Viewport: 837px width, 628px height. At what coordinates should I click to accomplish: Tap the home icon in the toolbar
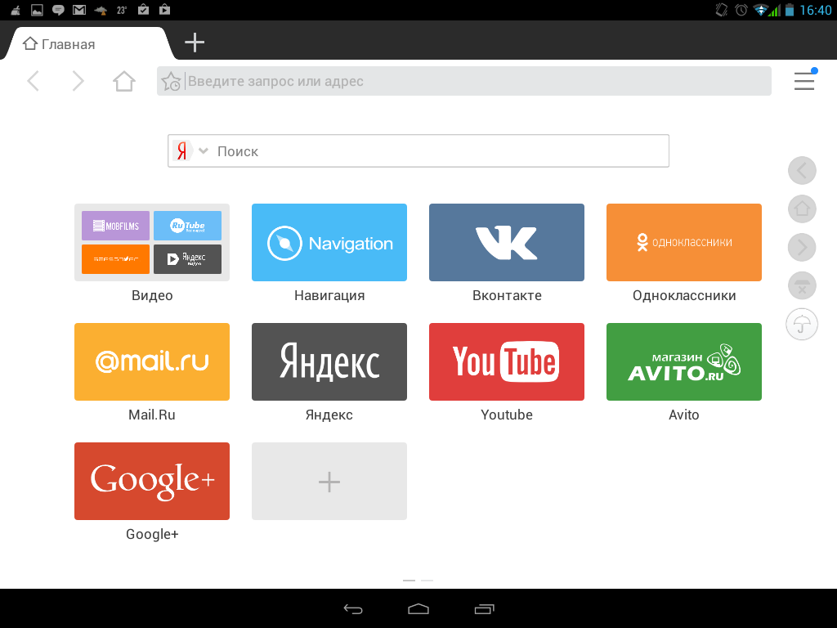(x=123, y=81)
